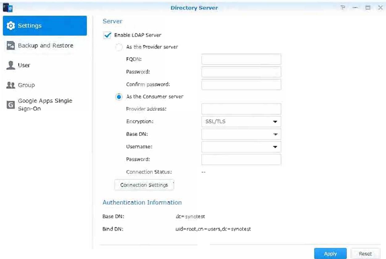This screenshot has width=386, height=259.
Task: Click the Connection Status label
Action: [149, 172]
